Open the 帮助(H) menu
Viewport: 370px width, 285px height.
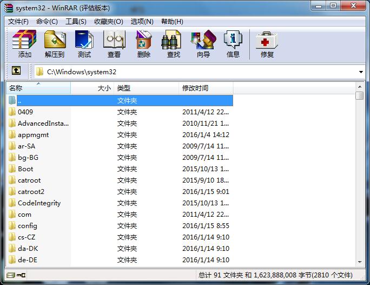coord(172,22)
